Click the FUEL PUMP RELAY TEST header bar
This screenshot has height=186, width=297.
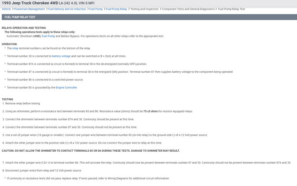(x=148, y=17)
